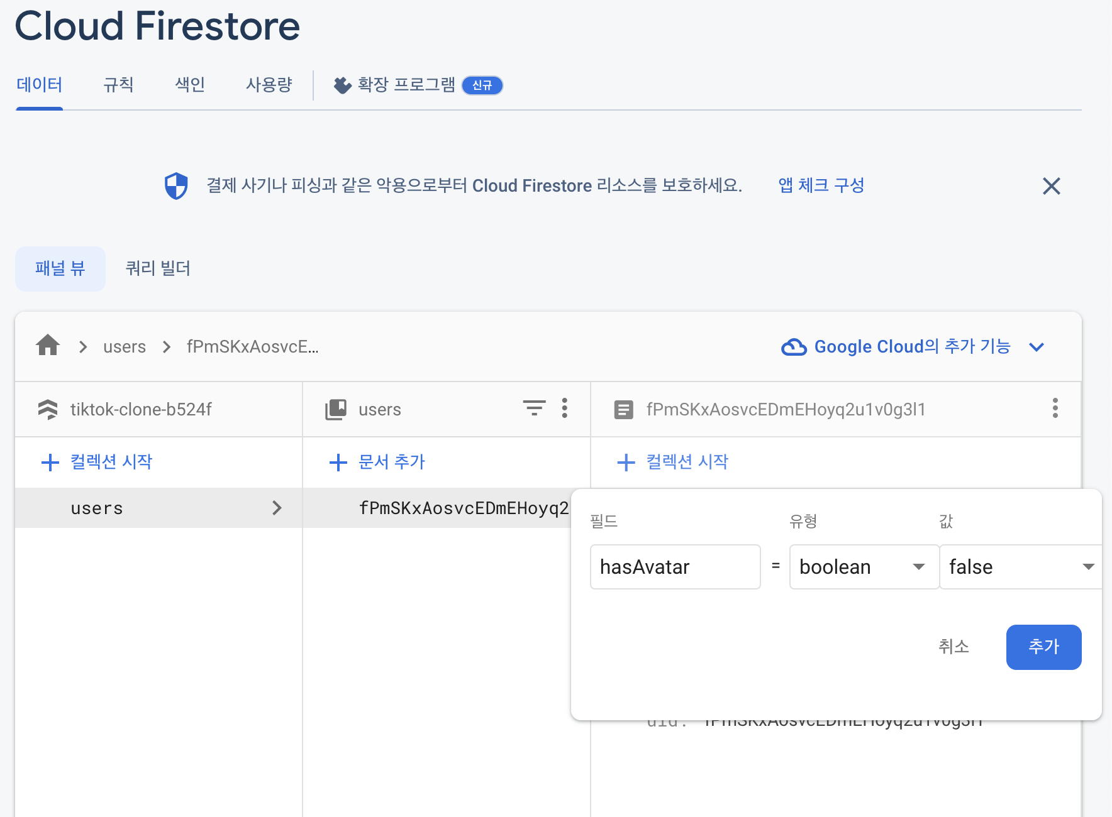Click the first breadcrumb chevron separator after home
This screenshot has height=817, width=1112.
coord(83,347)
